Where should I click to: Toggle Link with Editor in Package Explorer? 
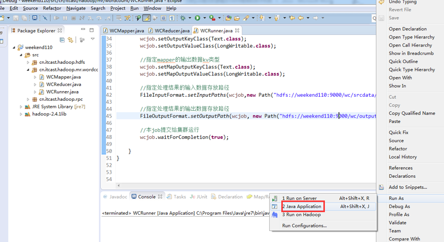tap(70, 40)
